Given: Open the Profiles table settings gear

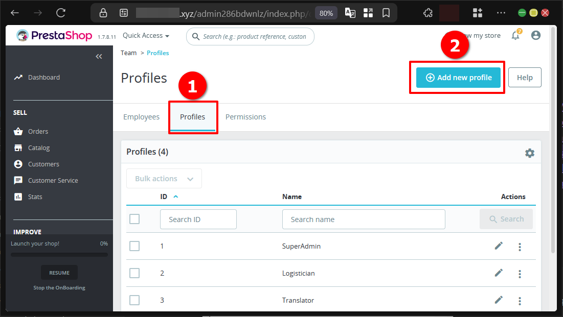Looking at the screenshot, I should [x=530, y=153].
